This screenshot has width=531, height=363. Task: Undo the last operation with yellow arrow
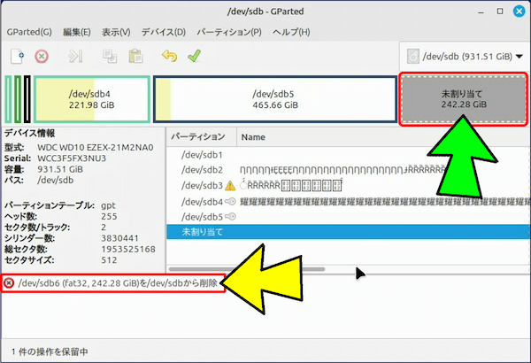pyautogui.click(x=170, y=56)
